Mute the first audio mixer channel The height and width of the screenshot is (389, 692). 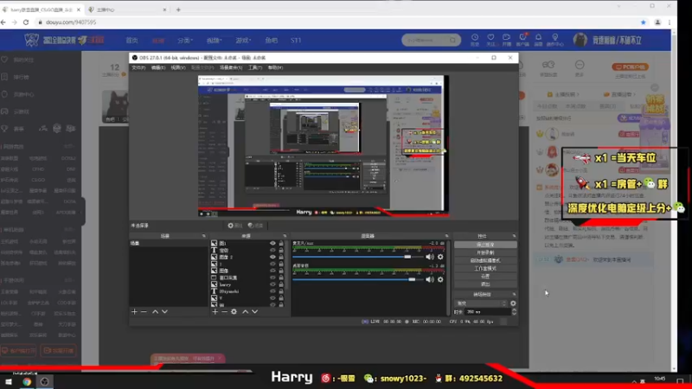tap(430, 257)
